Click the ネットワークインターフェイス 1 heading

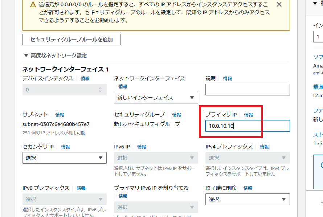[65, 69]
